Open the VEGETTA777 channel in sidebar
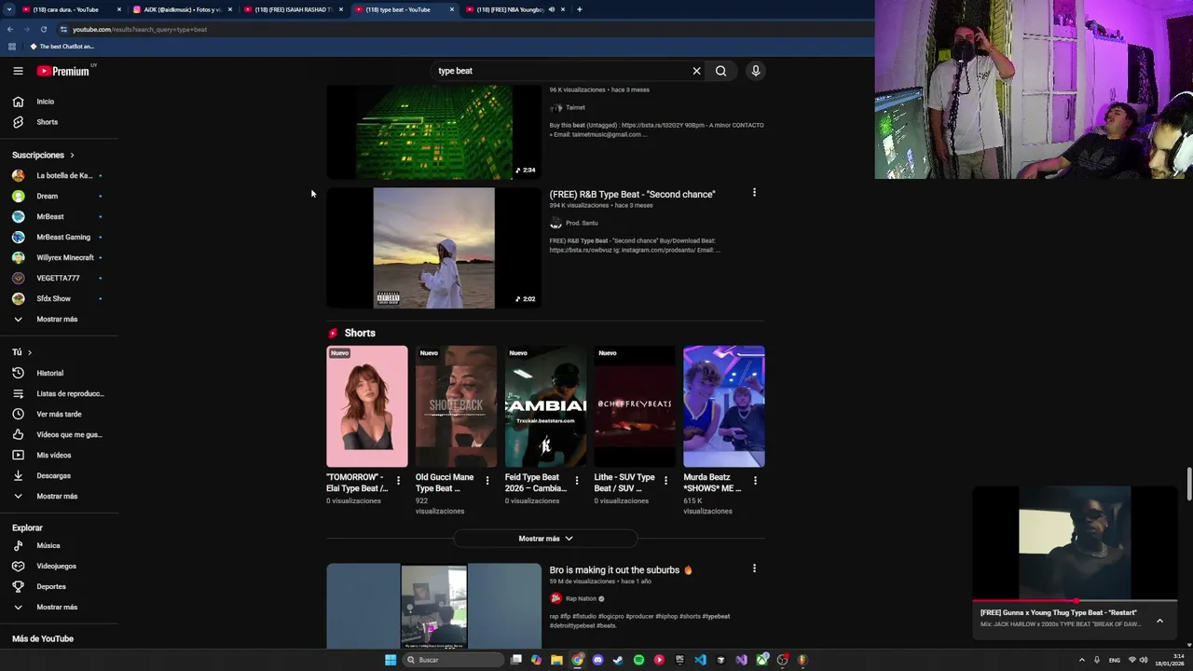This screenshot has height=671, width=1193. point(59,278)
